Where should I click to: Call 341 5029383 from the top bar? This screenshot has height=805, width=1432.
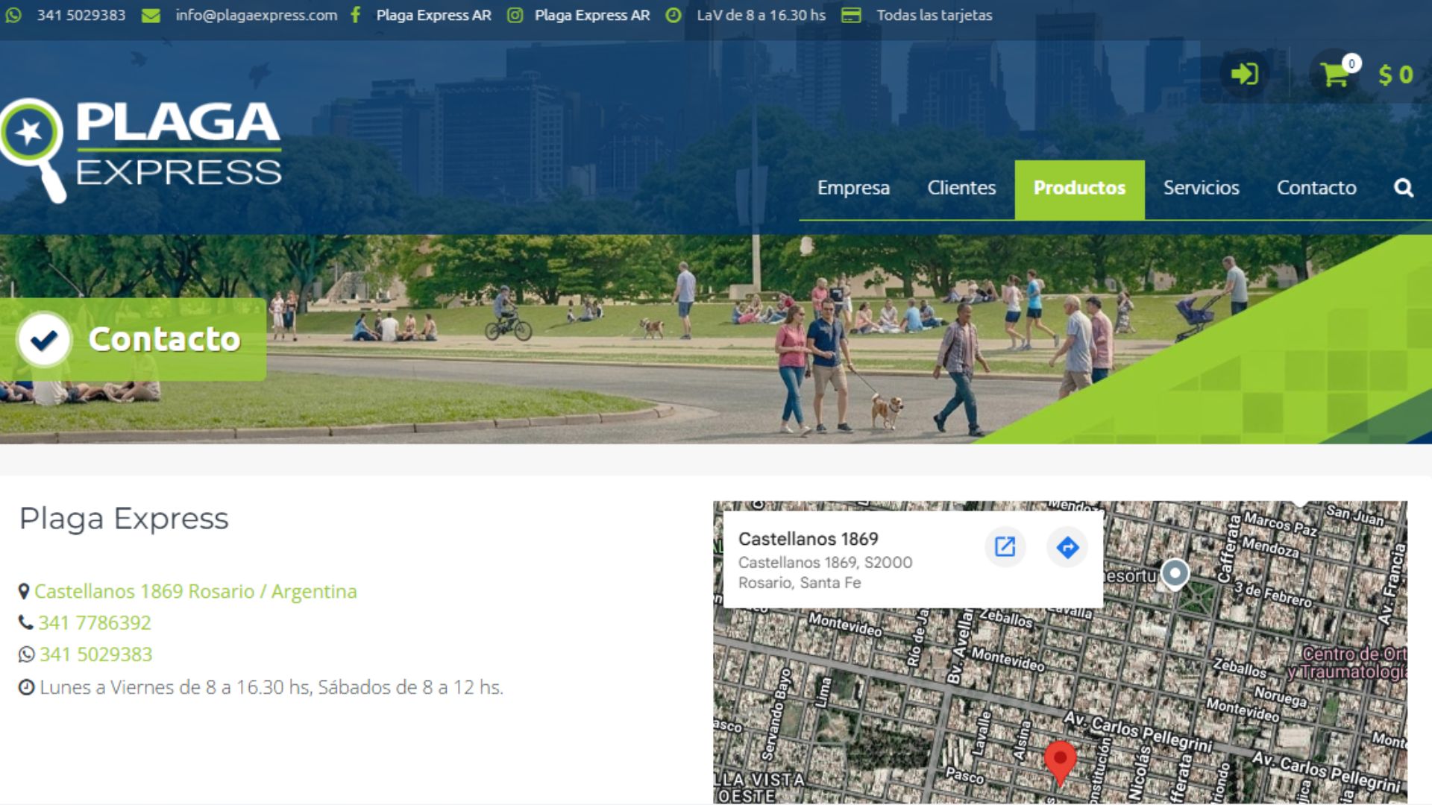[81, 15]
